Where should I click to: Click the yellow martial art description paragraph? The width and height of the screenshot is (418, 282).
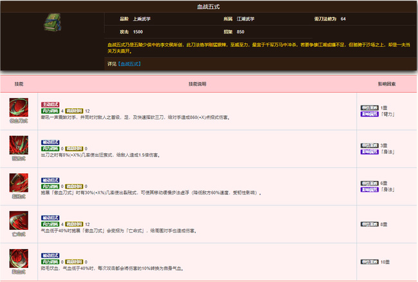[259, 48]
